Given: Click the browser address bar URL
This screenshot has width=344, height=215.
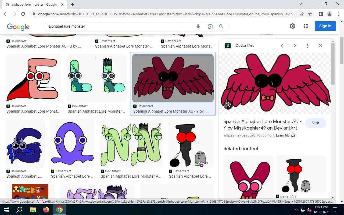Looking at the screenshot, I should (167, 14).
